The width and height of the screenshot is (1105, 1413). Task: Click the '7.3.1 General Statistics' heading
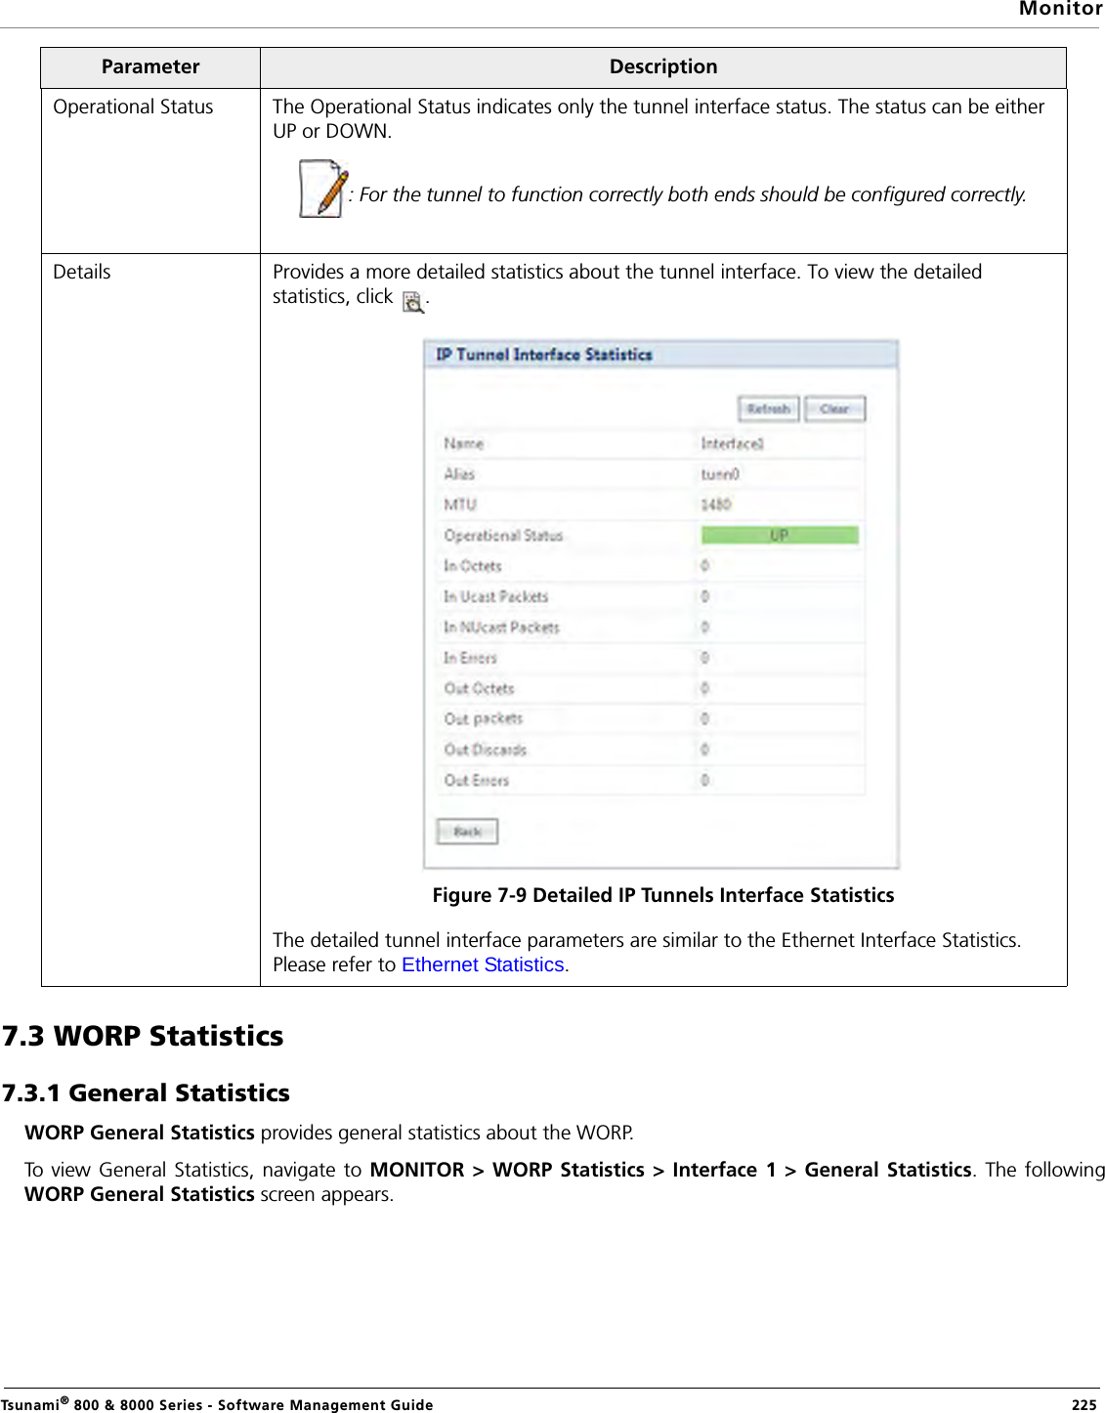tap(146, 1092)
